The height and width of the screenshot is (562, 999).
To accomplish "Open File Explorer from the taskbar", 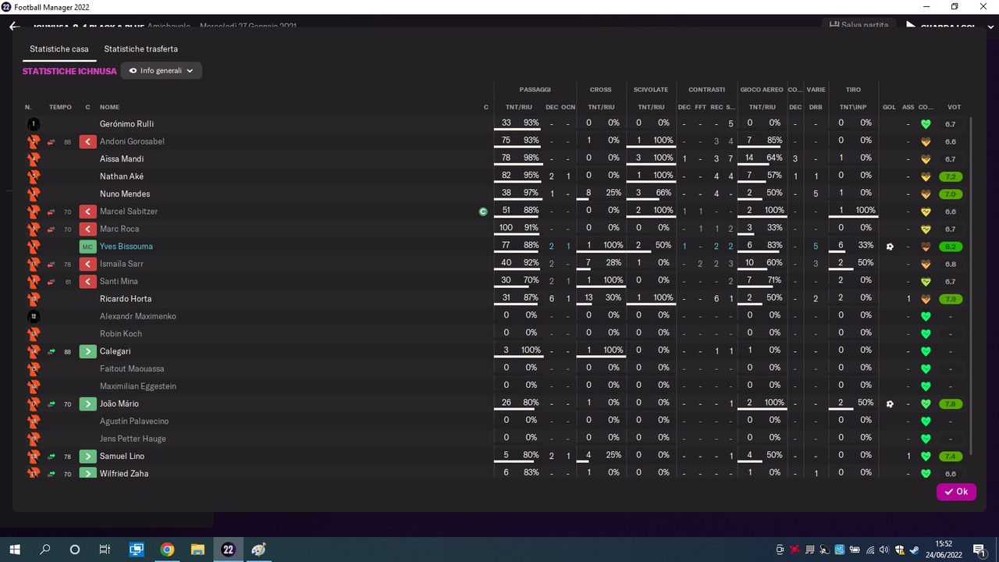I will pyautogui.click(x=197, y=550).
